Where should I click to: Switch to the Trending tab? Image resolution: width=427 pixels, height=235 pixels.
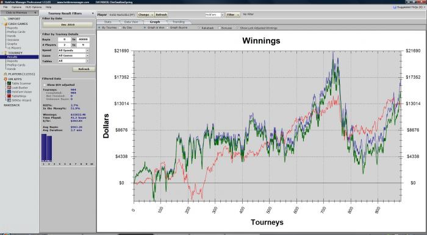179,22
